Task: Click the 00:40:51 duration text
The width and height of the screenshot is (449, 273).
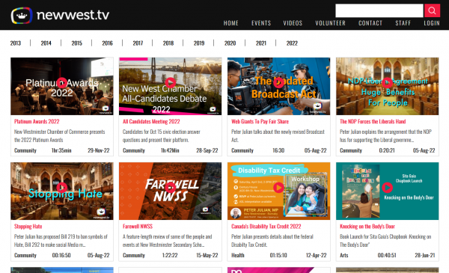Action: click(387, 255)
